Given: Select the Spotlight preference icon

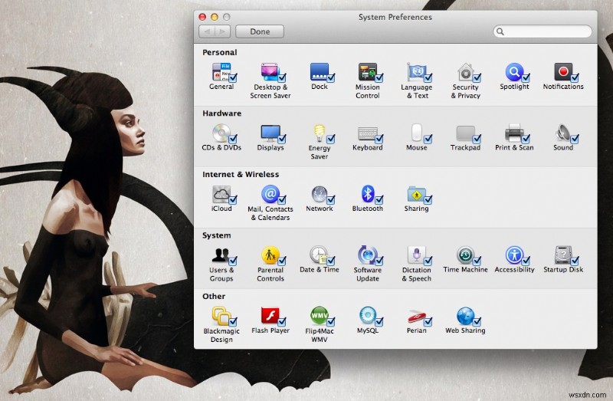Looking at the screenshot, I should [x=513, y=72].
